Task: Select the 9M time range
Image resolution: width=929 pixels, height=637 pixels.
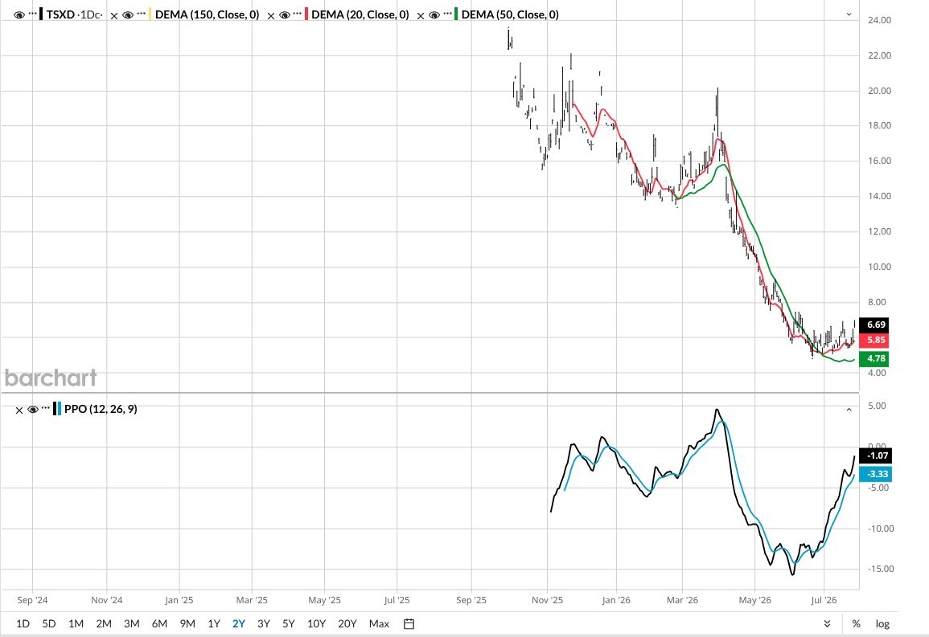Action: [x=187, y=623]
